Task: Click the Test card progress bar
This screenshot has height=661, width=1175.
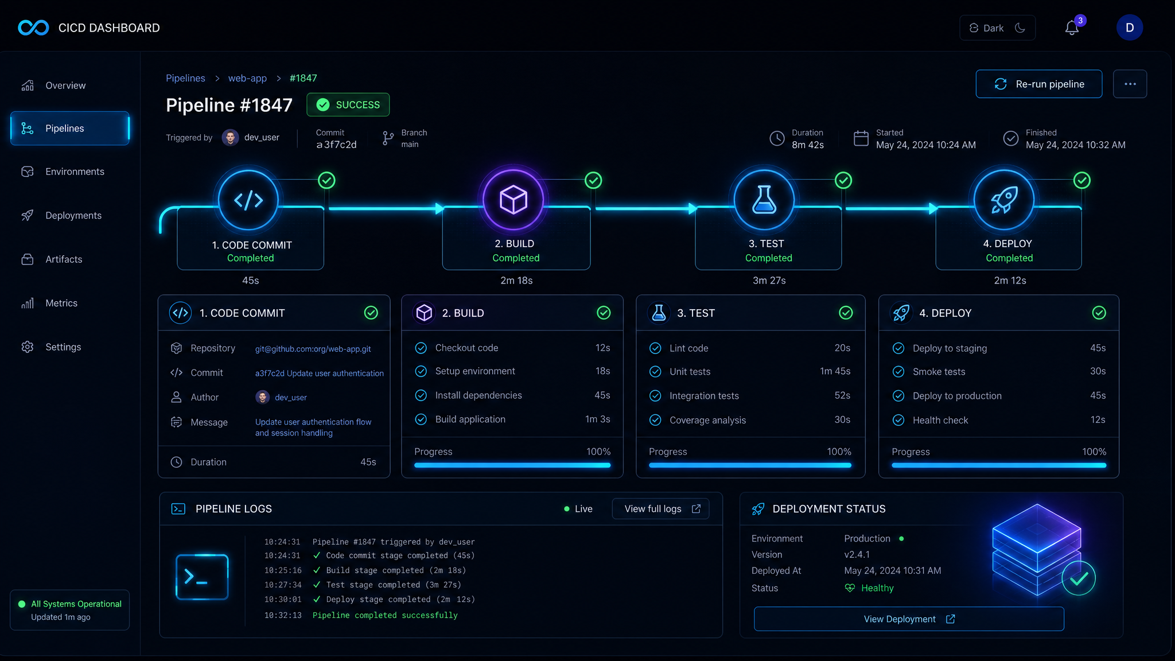Action: click(x=750, y=465)
